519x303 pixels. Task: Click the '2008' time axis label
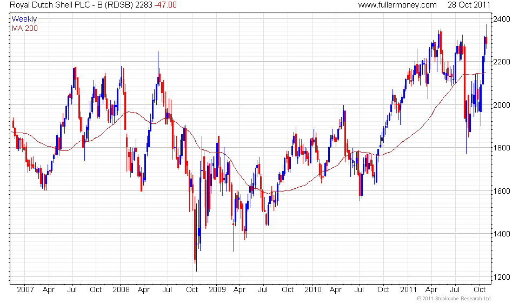point(121,289)
